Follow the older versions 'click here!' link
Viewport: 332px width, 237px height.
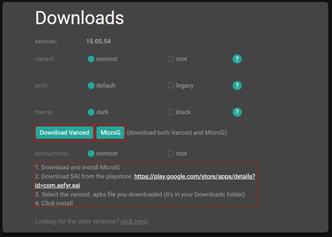(x=134, y=221)
